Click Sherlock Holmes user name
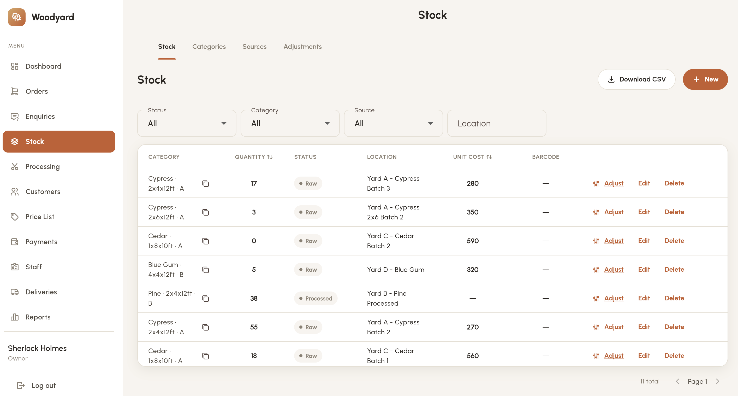738x396 pixels. pyautogui.click(x=37, y=348)
